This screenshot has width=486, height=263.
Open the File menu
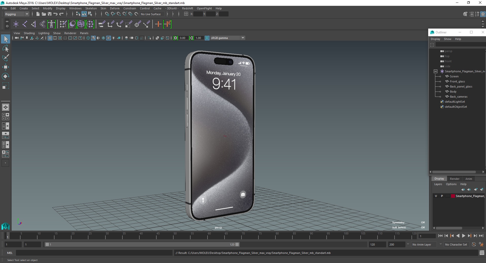click(5, 8)
